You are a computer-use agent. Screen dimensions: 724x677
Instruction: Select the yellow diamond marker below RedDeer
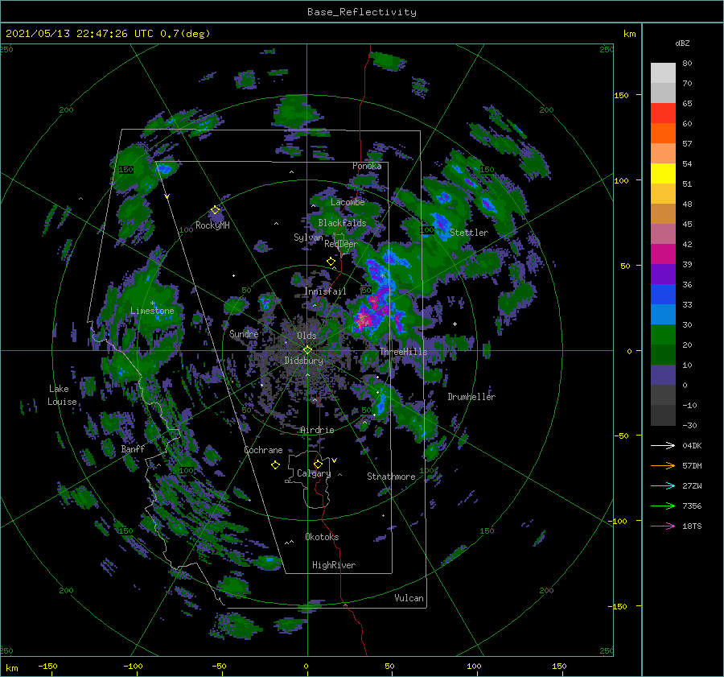(x=331, y=262)
